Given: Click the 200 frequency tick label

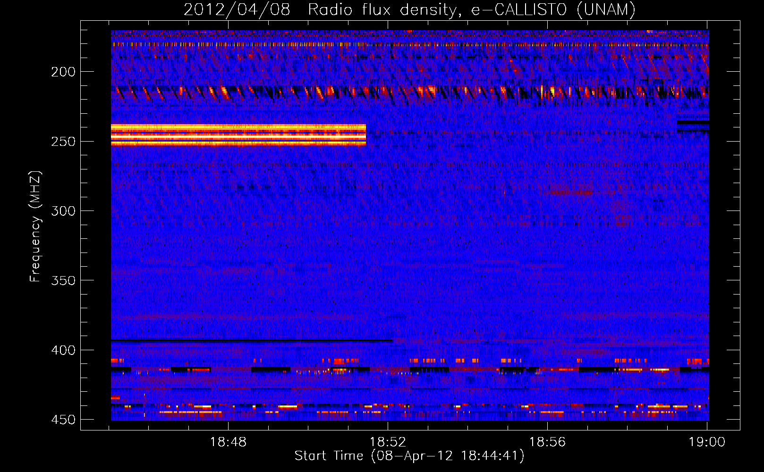Looking at the screenshot, I should pyautogui.click(x=63, y=72).
